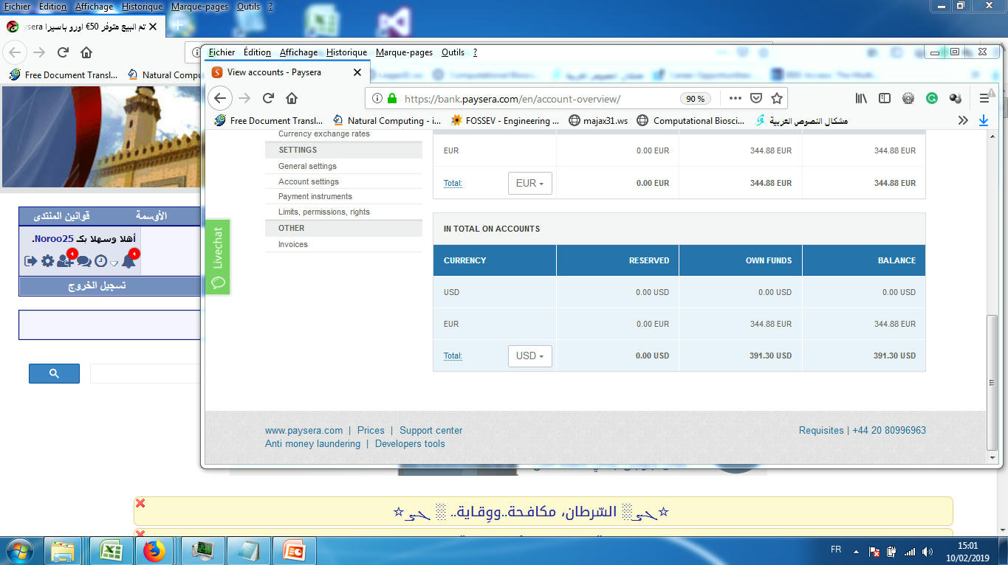Open Account settings in sidebar
This screenshot has width=1008, height=565.
(x=309, y=181)
